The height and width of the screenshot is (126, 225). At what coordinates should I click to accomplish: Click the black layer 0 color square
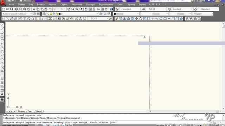pos(59,14)
